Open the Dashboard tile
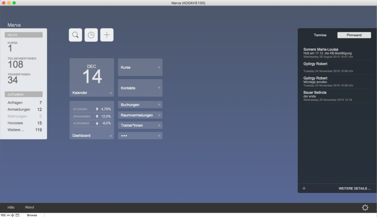Image resolution: width=377 pixels, height=217 pixels. point(92,136)
